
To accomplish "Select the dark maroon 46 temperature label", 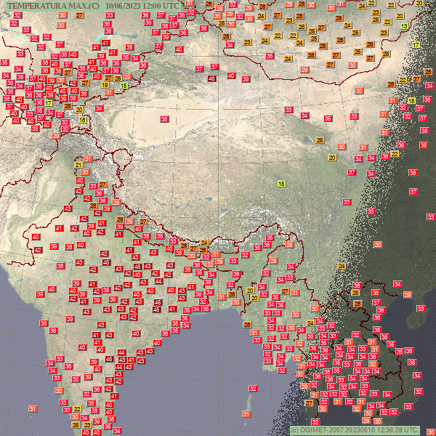I will (211, 78).
